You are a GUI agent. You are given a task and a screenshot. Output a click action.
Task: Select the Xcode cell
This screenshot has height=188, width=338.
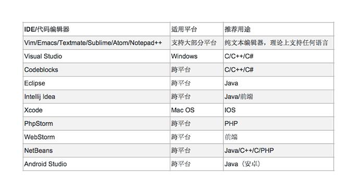pyautogui.click(x=96, y=110)
